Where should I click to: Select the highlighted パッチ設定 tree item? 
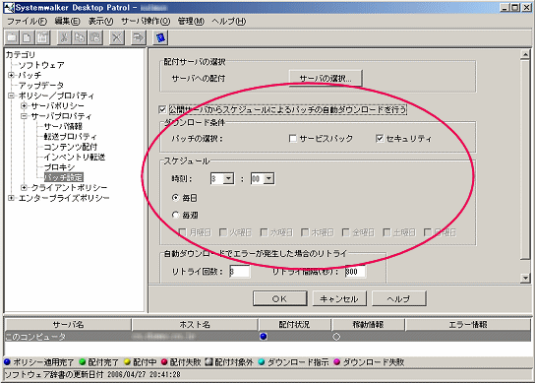pyautogui.click(x=64, y=177)
